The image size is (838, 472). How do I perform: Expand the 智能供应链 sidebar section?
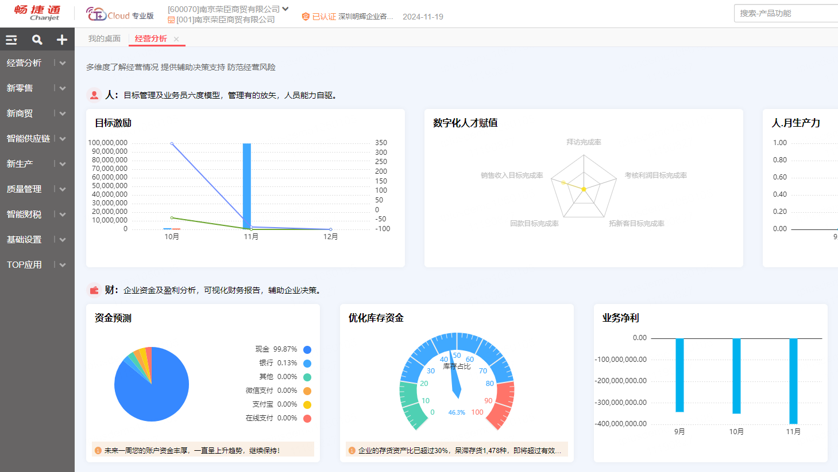[63, 139]
